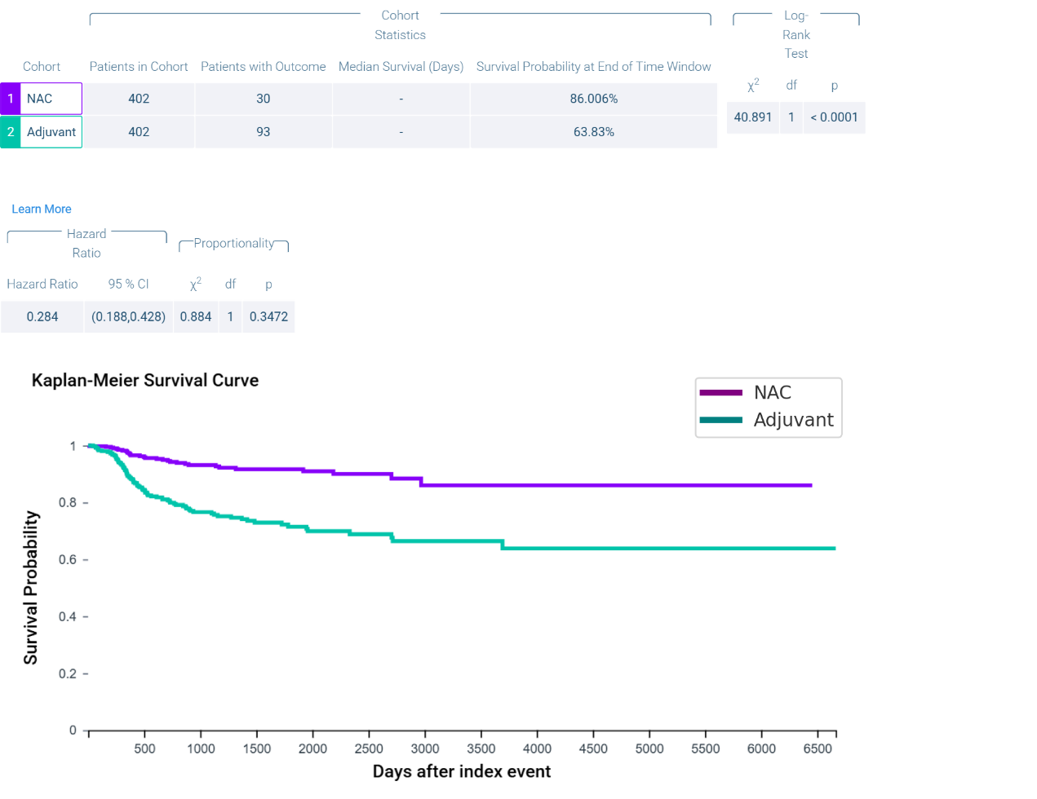Click the Patients with Outcome column header
Screen dimensions: 1037x799
[x=263, y=67]
